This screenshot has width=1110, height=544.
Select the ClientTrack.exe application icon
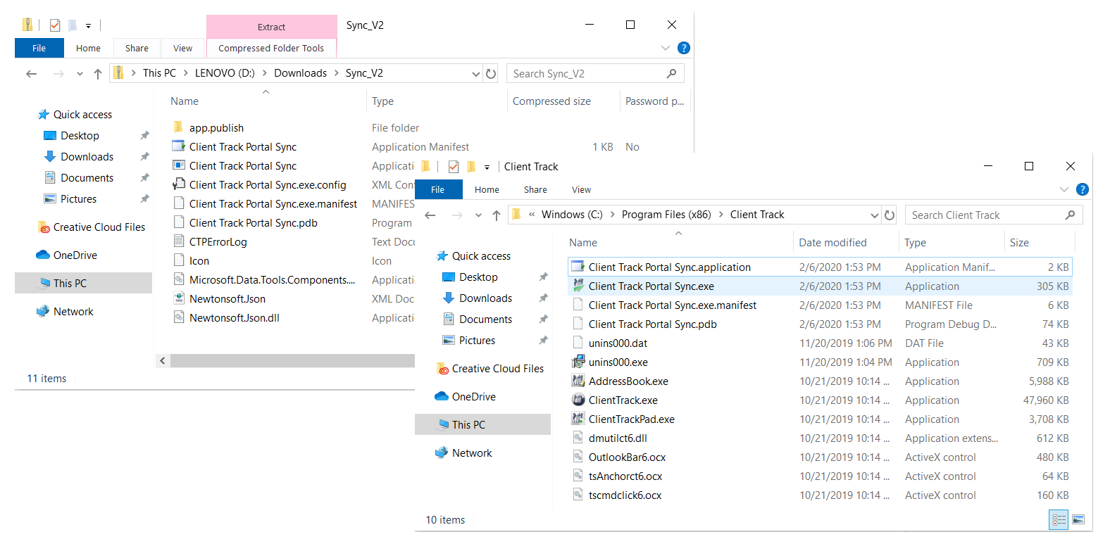578,400
